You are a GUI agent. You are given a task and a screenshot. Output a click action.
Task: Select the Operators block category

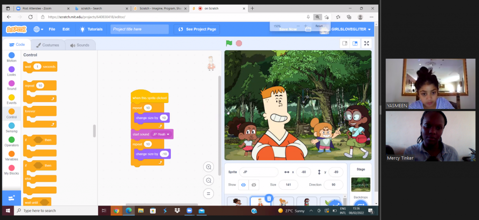(x=12, y=142)
